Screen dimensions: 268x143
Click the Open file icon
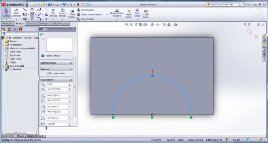[x=43, y=4]
